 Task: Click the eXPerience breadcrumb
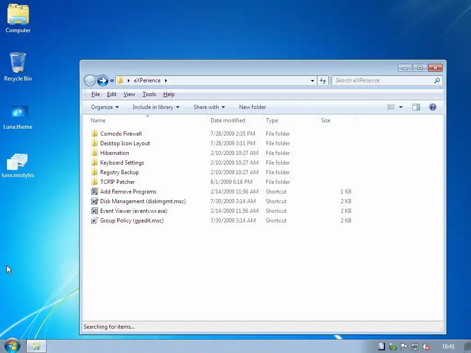pos(147,80)
